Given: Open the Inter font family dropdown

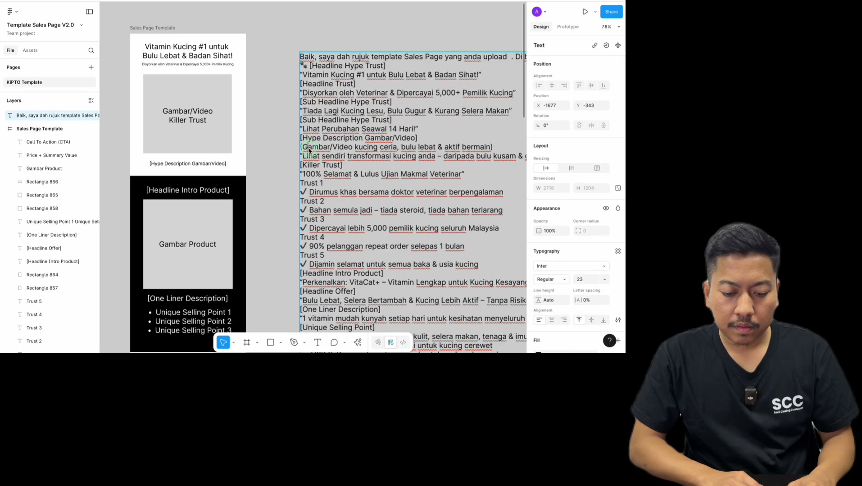Looking at the screenshot, I should click(x=571, y=266).
